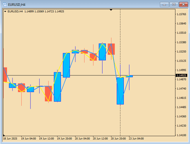Click the window title EURUSD,H4
This screenshot has height=144, width=190.
pyautogui.click(x=17, y=5)
